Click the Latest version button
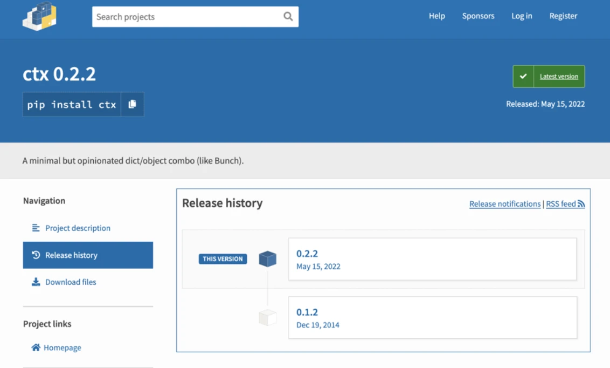The image size is (610, 368). coord(559,77)
